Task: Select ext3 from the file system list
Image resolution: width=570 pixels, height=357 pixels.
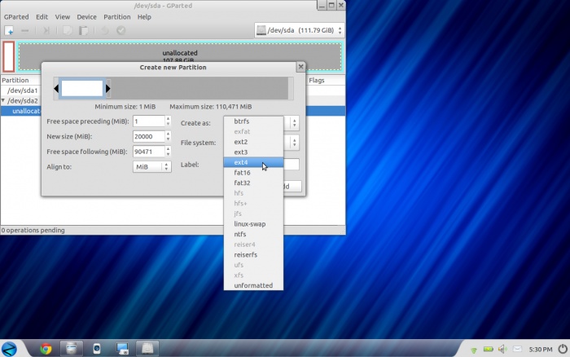Action: [x=253, y=152]
